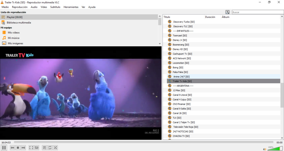Change playlist view mode icon
Image resolution: width=284 pixels, height=151 pixels.
(x=227, y=12)
